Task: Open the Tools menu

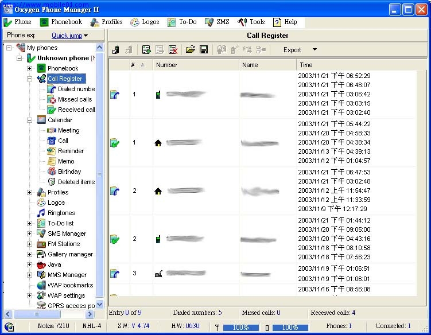Action: [x=251, y=22]
